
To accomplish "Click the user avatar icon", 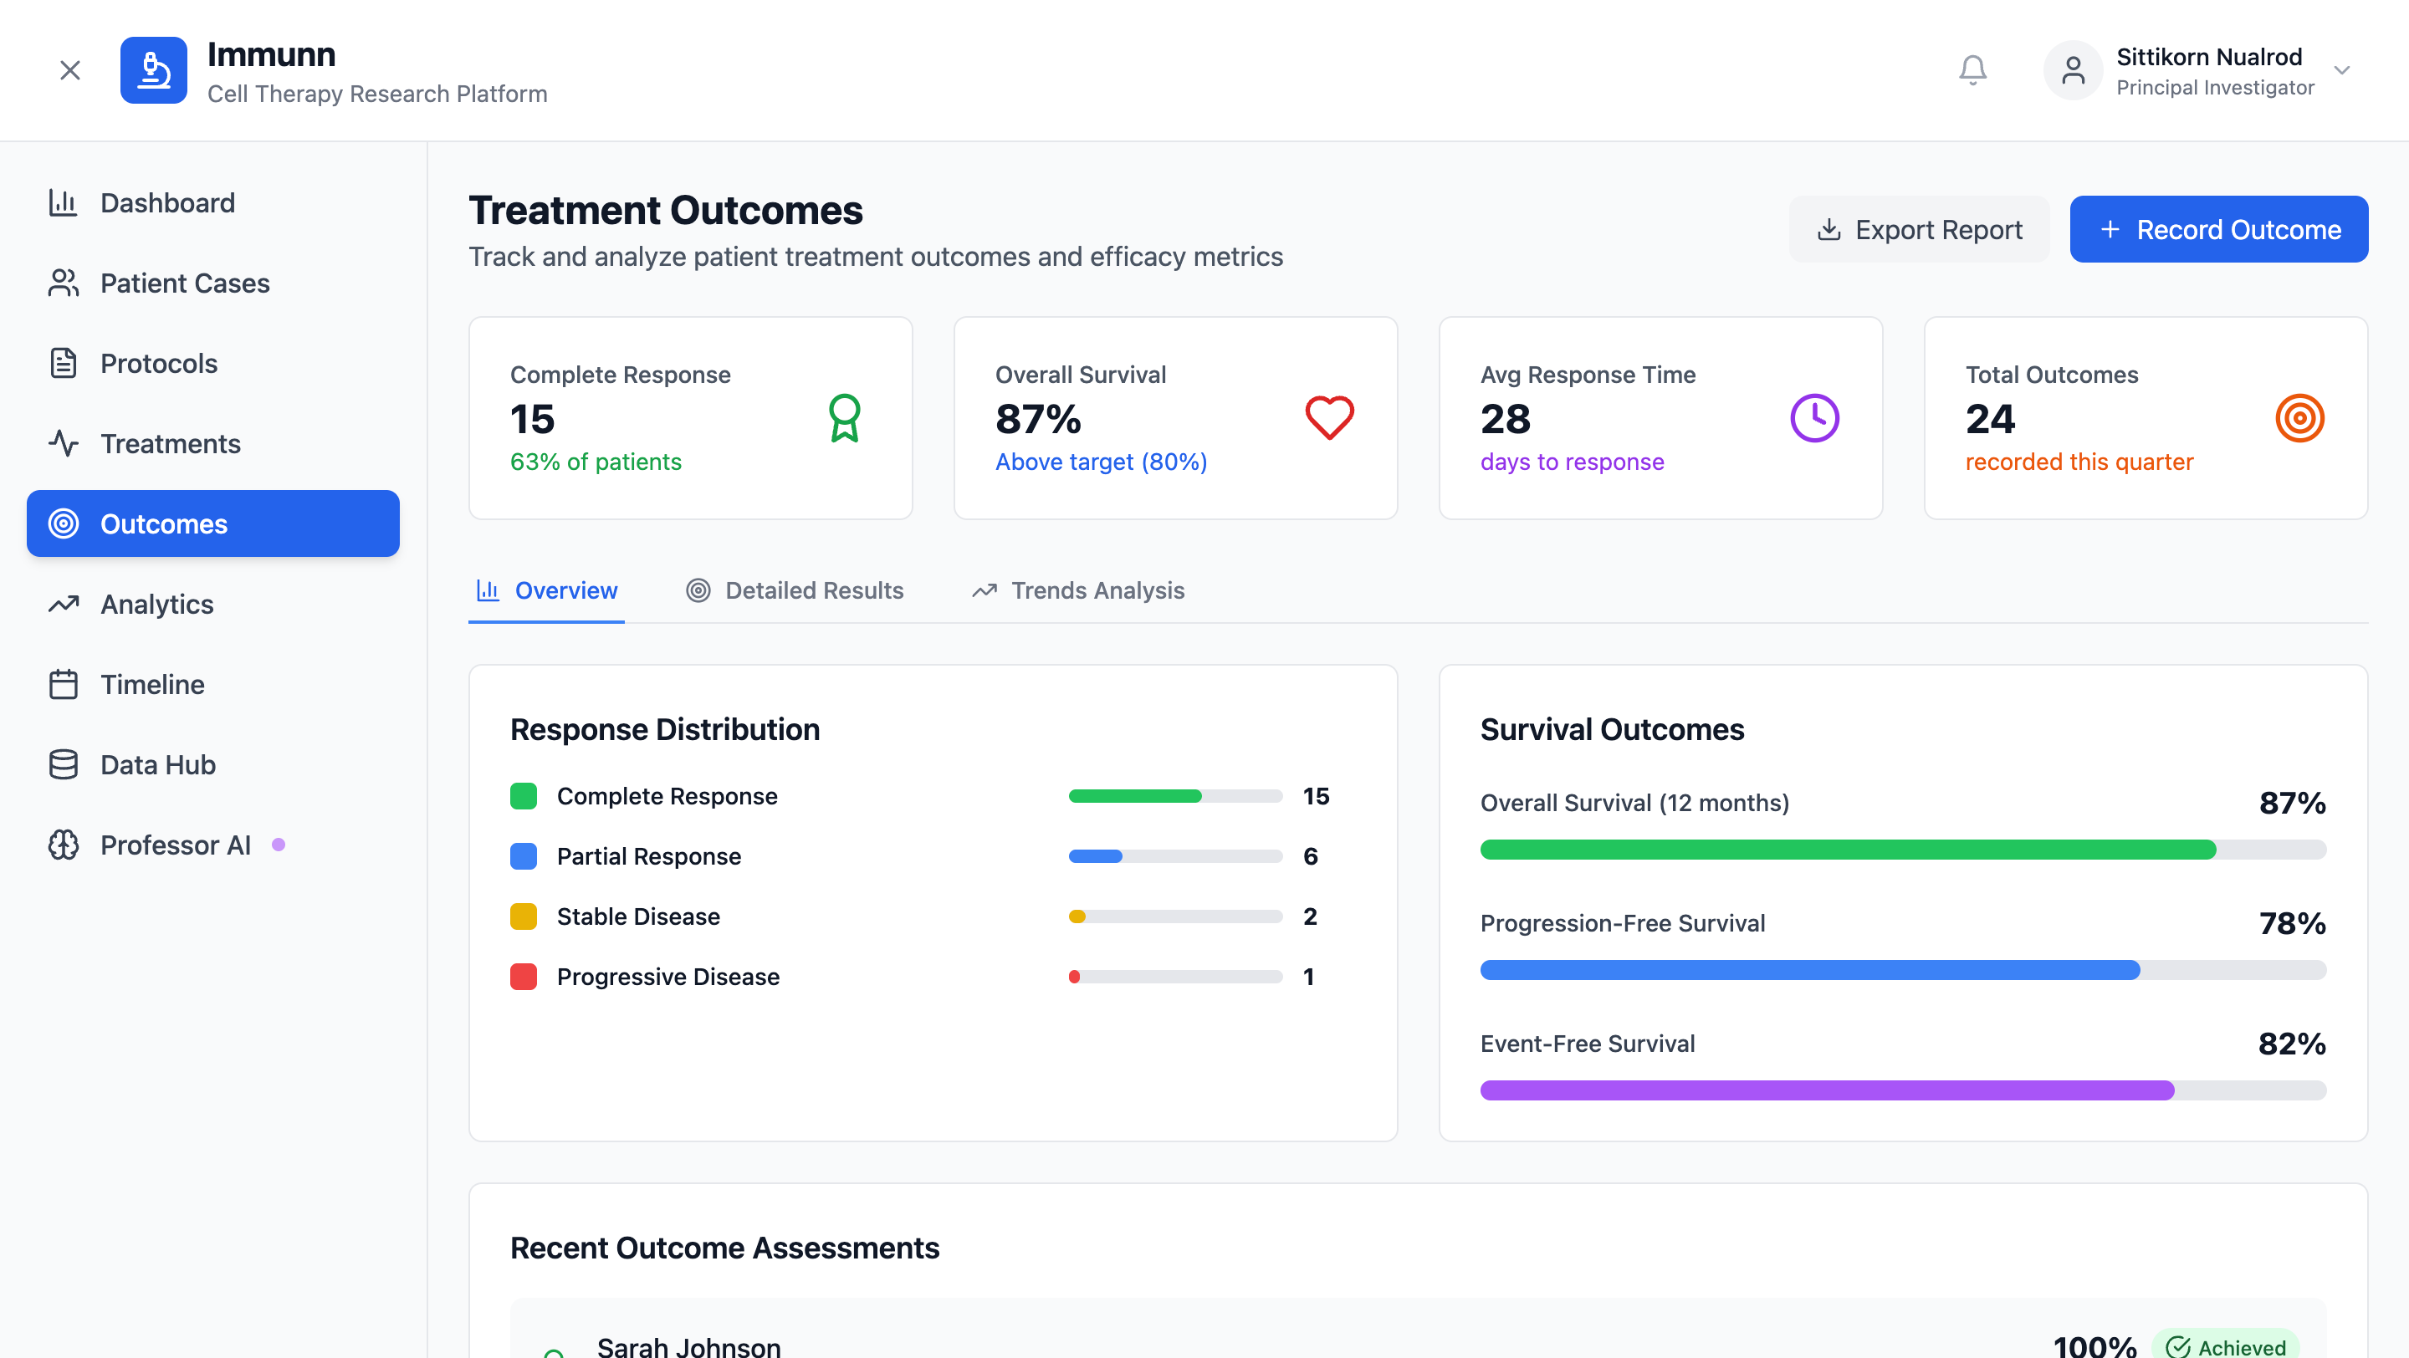I will click(x=2073, y=70).
